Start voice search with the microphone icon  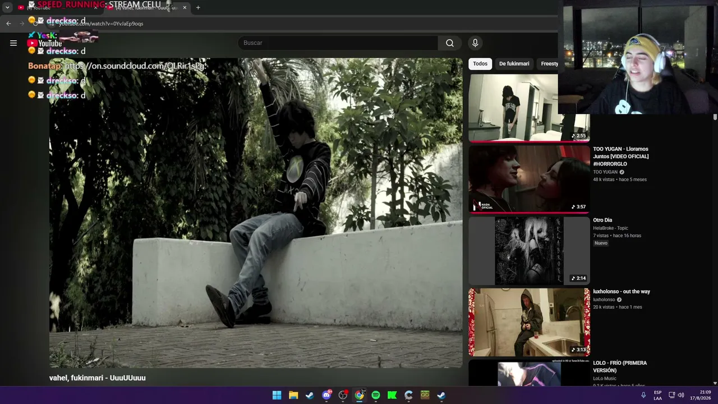coord(475,43)
